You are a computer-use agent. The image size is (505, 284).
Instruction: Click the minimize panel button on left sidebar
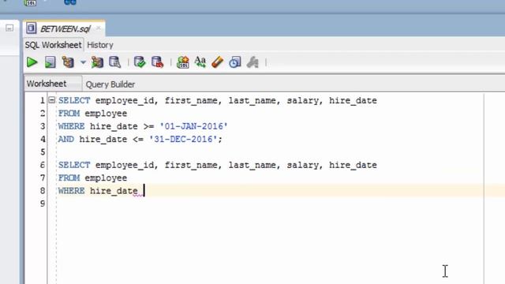click(9, 28)
